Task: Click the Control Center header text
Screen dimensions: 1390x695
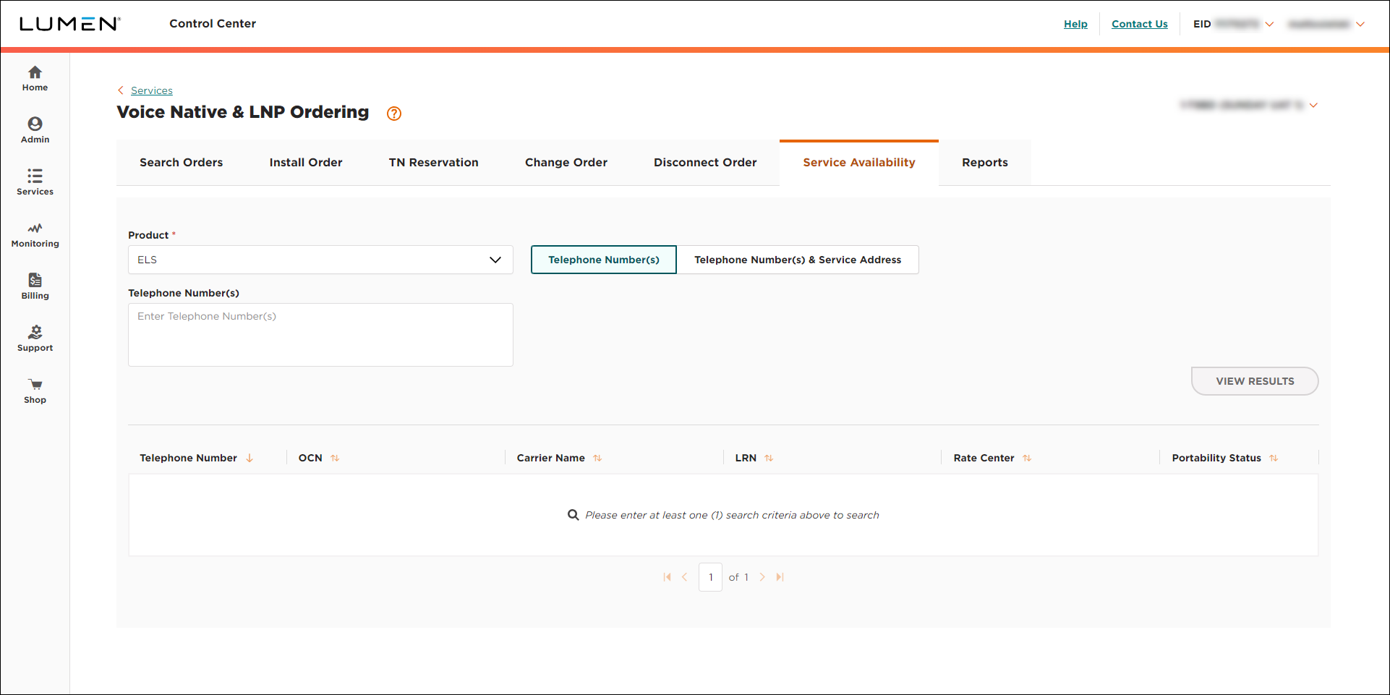Action: (x=213, y=24)
